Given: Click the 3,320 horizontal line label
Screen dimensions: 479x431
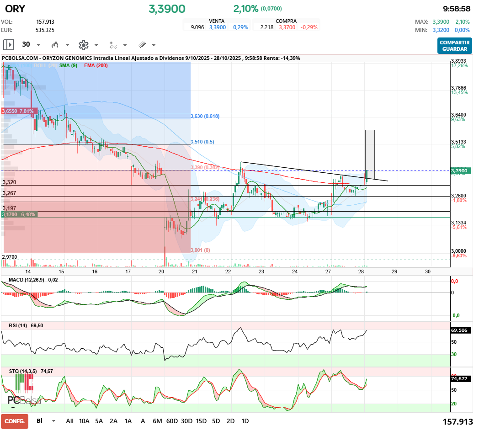Looking at the screenshot, I should [9, 182].
